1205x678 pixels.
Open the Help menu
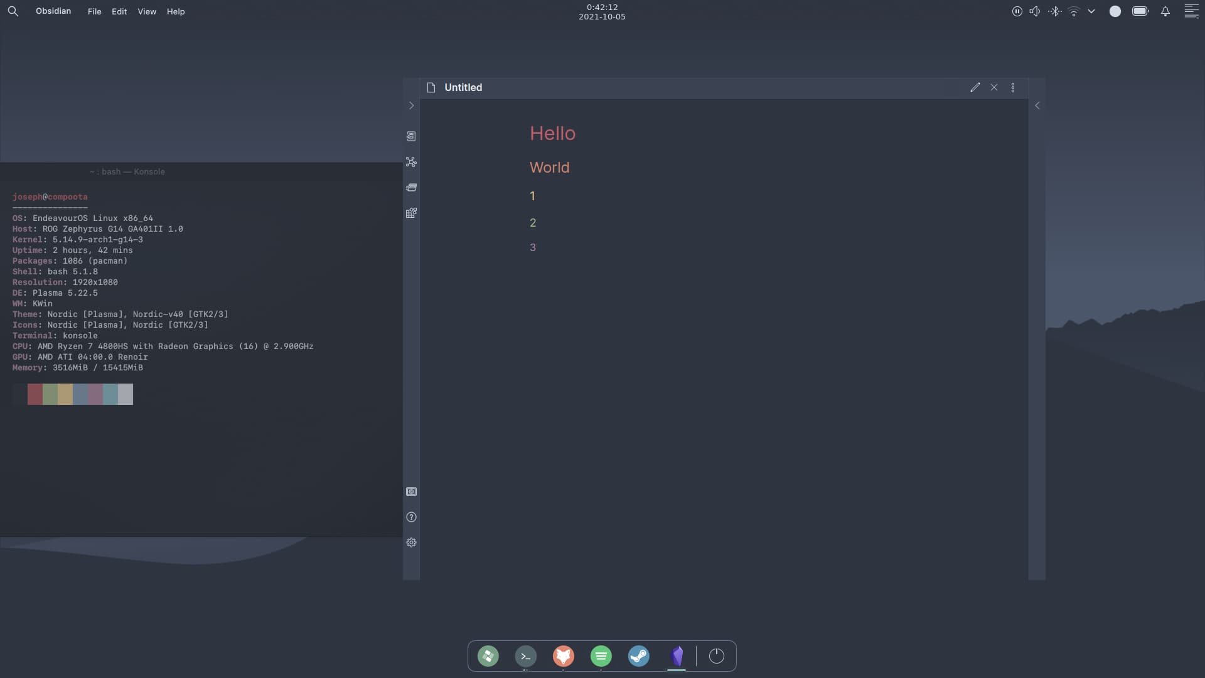176,11
